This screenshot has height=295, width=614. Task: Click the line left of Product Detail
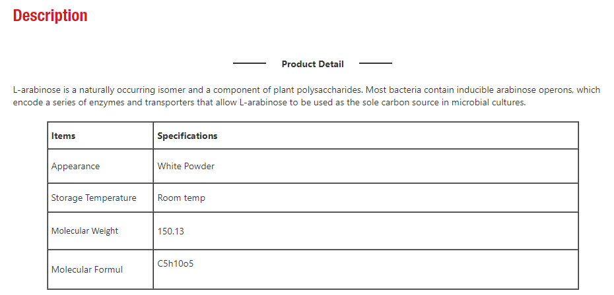250,63
